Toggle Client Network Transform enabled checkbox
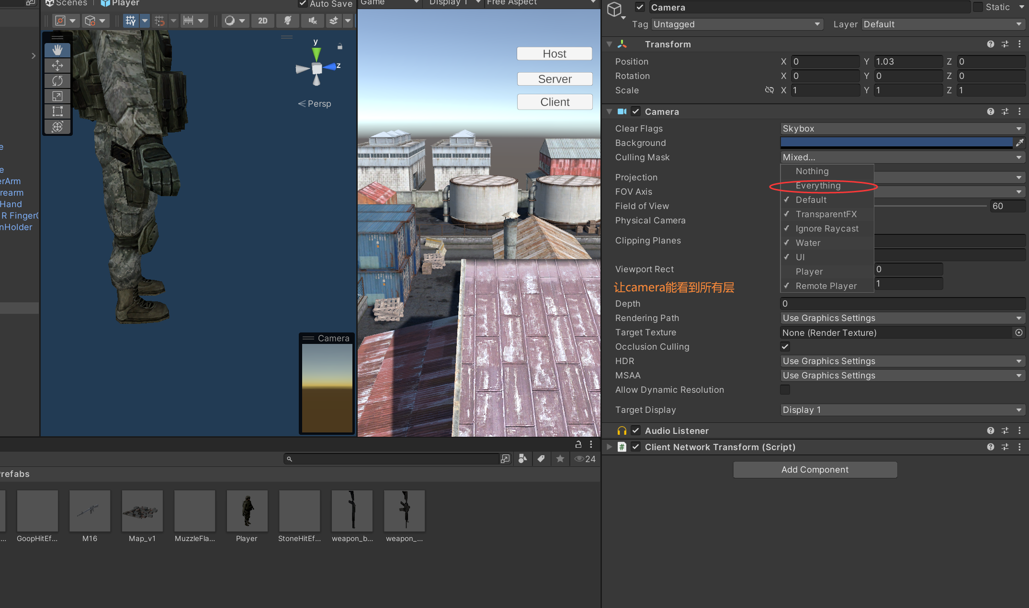Screen dimensions: 1029x608 click(635, 447)
